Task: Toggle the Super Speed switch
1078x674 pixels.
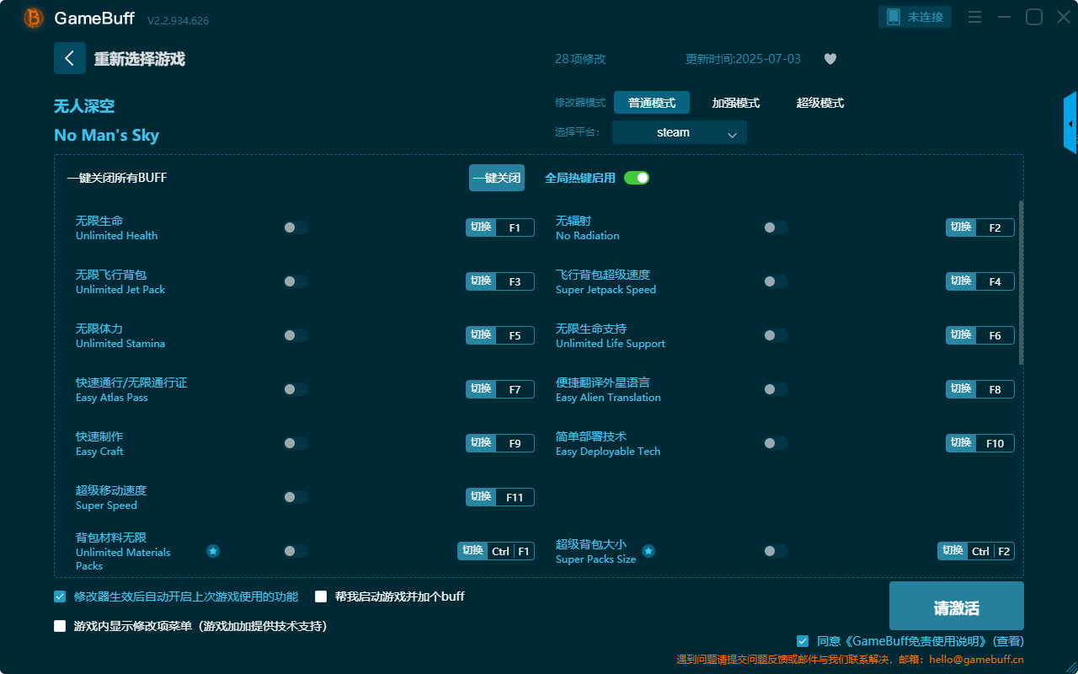Action: point(295,496)
